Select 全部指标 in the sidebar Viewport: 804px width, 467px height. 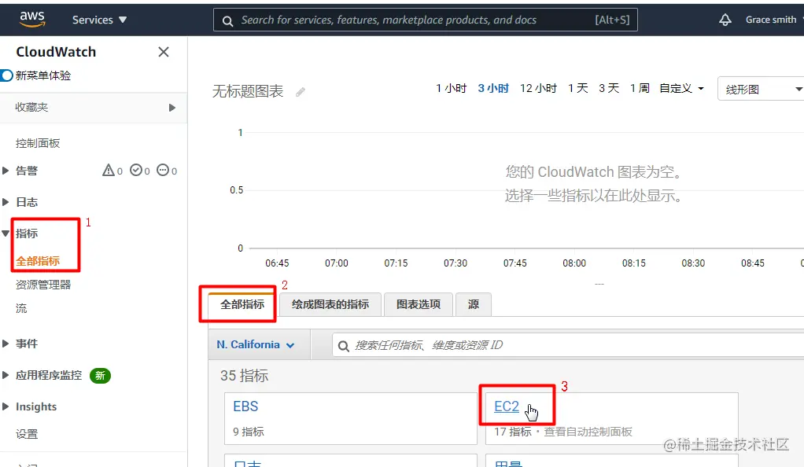tap(38, 261)
